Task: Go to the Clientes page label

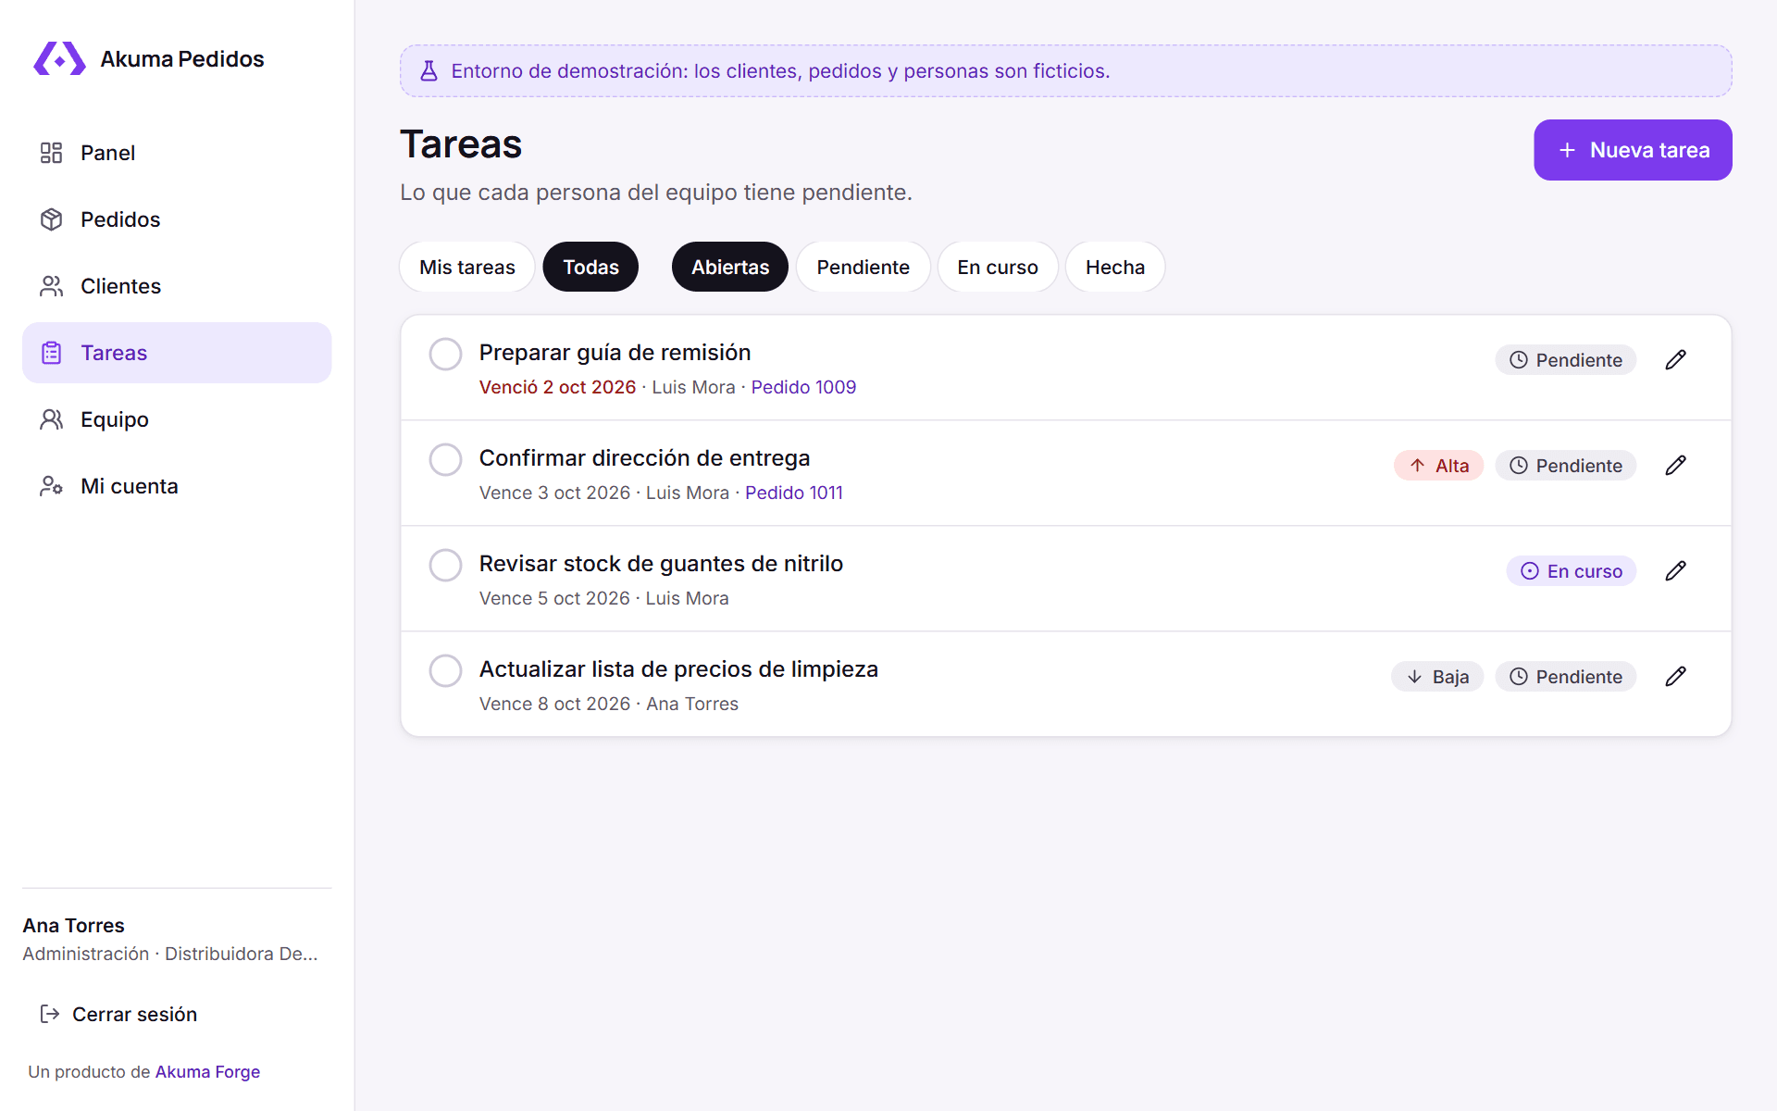Action: pyautogui.click(x=120, y=286)
